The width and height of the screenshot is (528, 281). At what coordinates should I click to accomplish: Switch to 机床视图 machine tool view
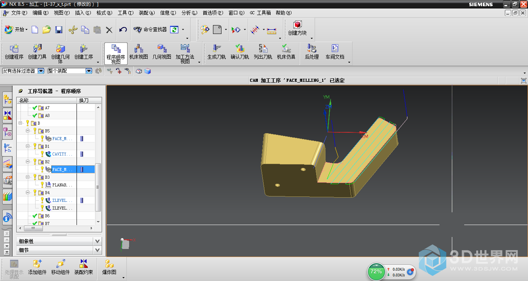pyautogui.click(x=139, y=52)
